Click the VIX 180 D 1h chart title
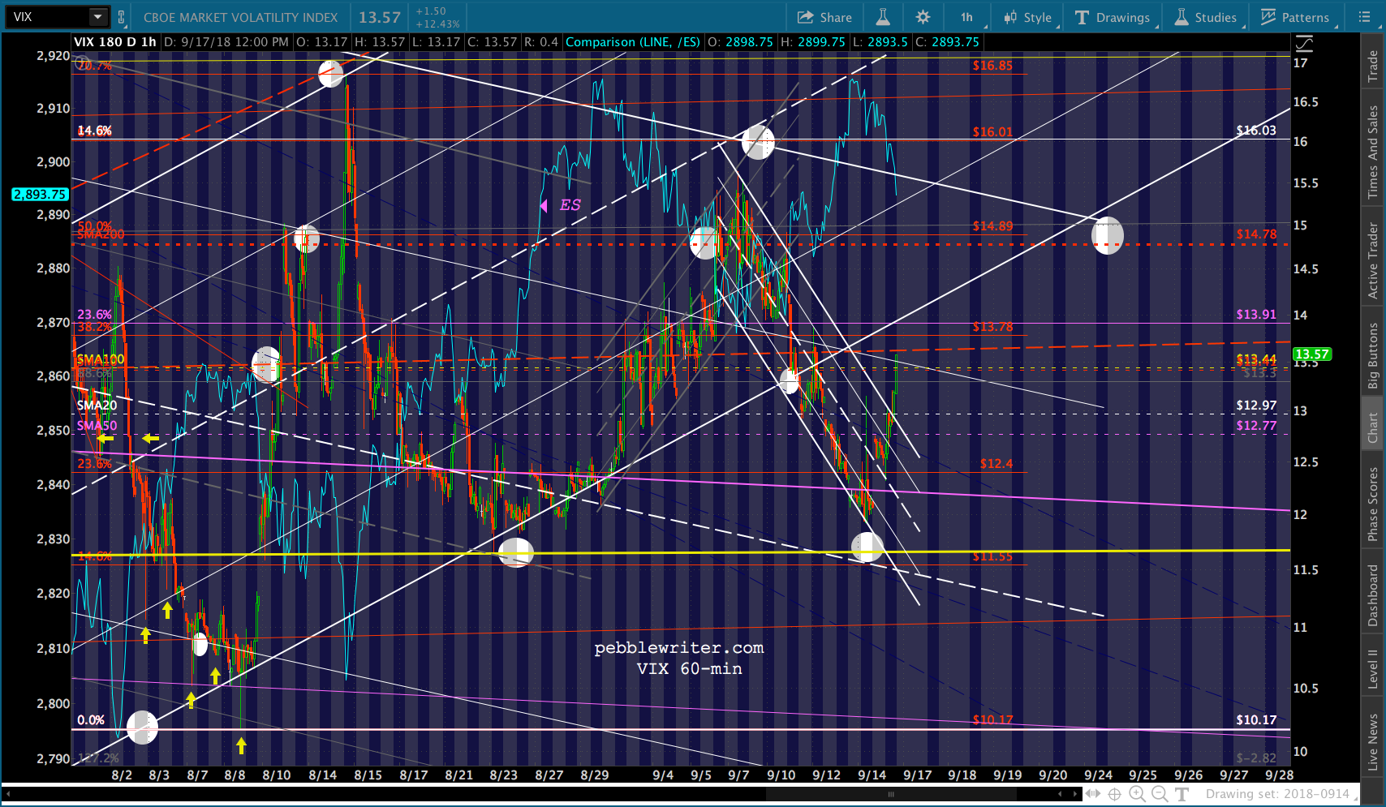This screenshot has width=1386, height=807. (115, 42)
